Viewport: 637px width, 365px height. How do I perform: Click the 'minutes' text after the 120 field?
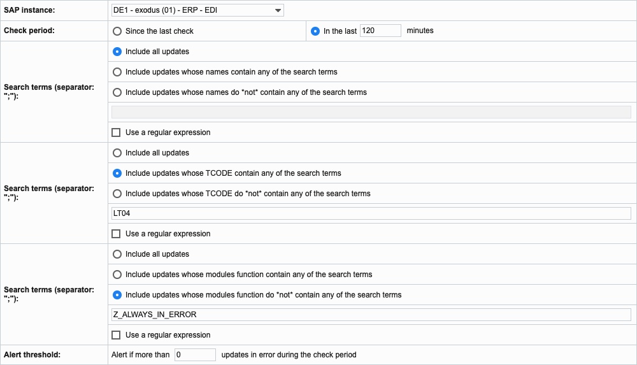click(x=420, y=31)
